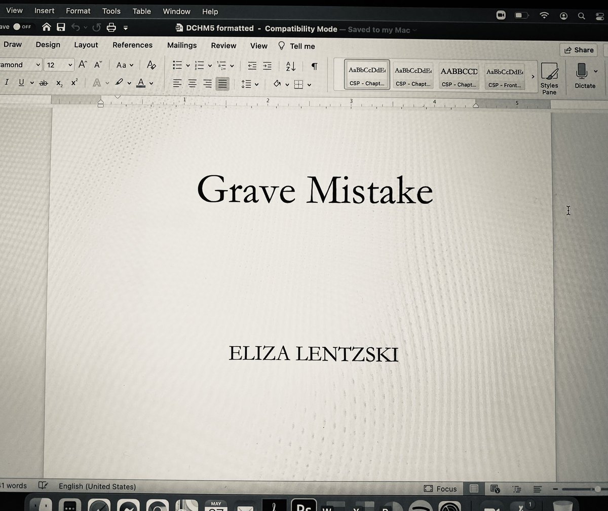Viewport: 608px width, 511px height.
Task: Toggle justified text alignment
Action: point(222,84)
